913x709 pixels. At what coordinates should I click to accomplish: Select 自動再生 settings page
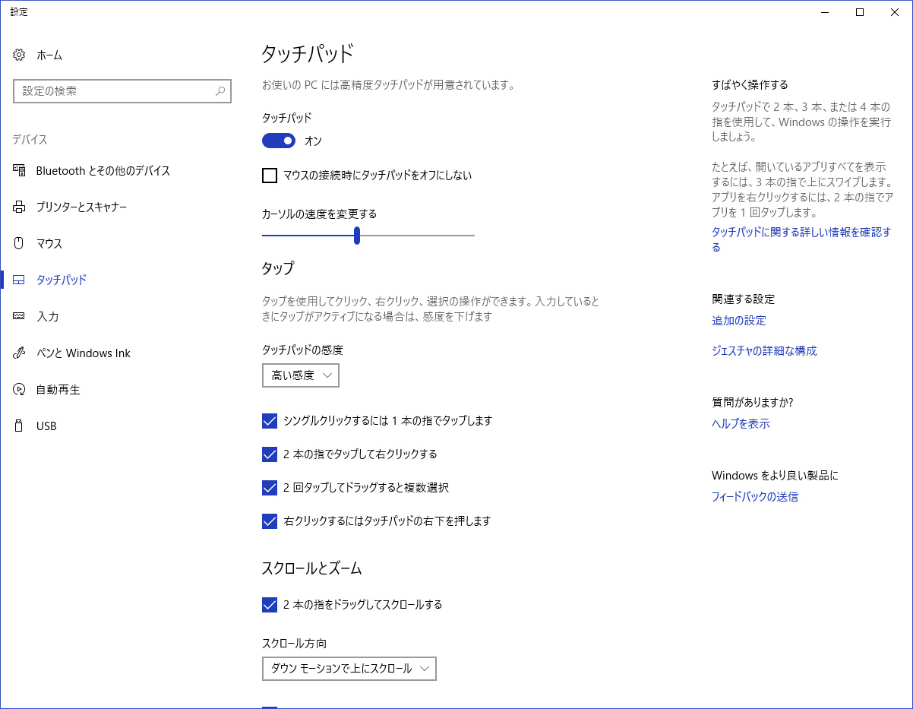[x=58, y=390]
